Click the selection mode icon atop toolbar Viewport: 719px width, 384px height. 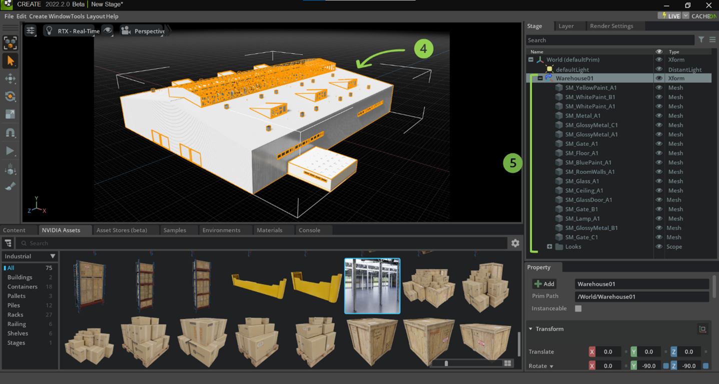click(10, 42)
